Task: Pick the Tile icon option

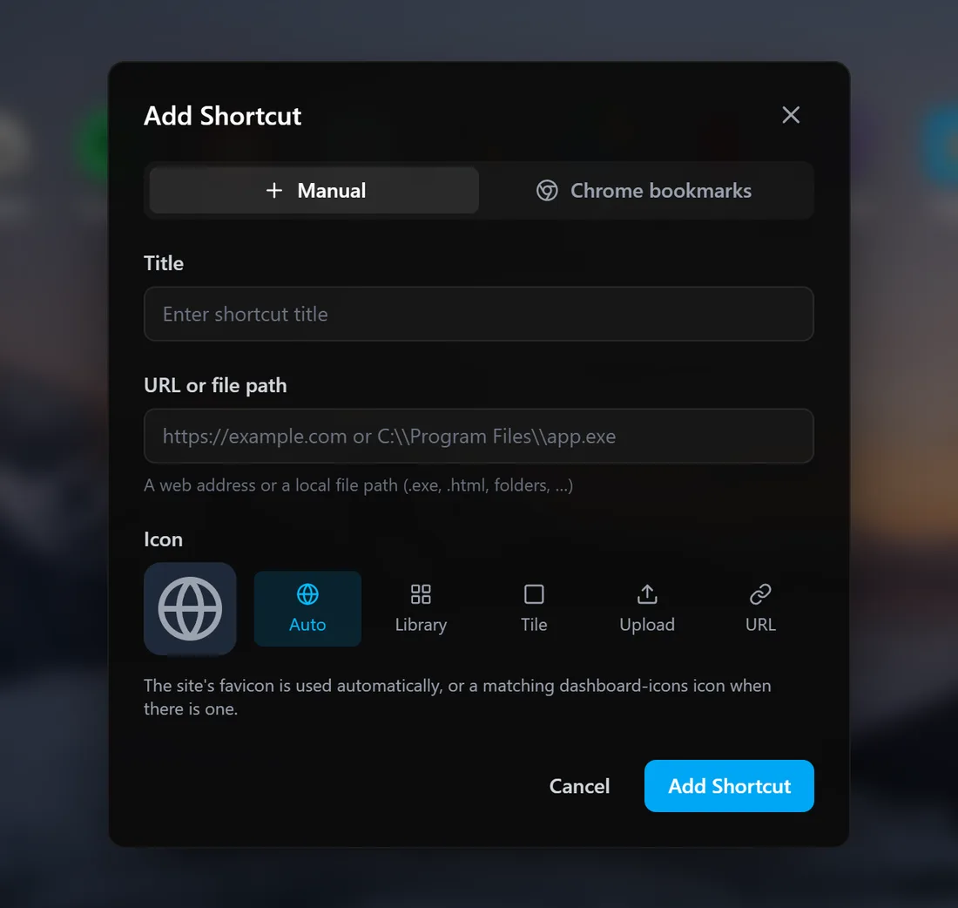Action: (533, 608)
